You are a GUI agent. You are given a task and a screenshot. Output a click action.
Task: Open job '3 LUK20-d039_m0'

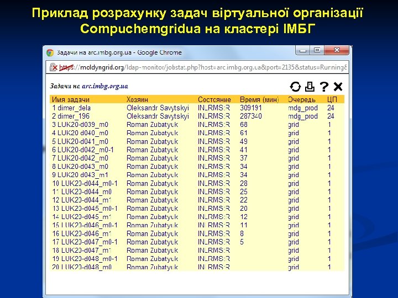click(80, 125)
